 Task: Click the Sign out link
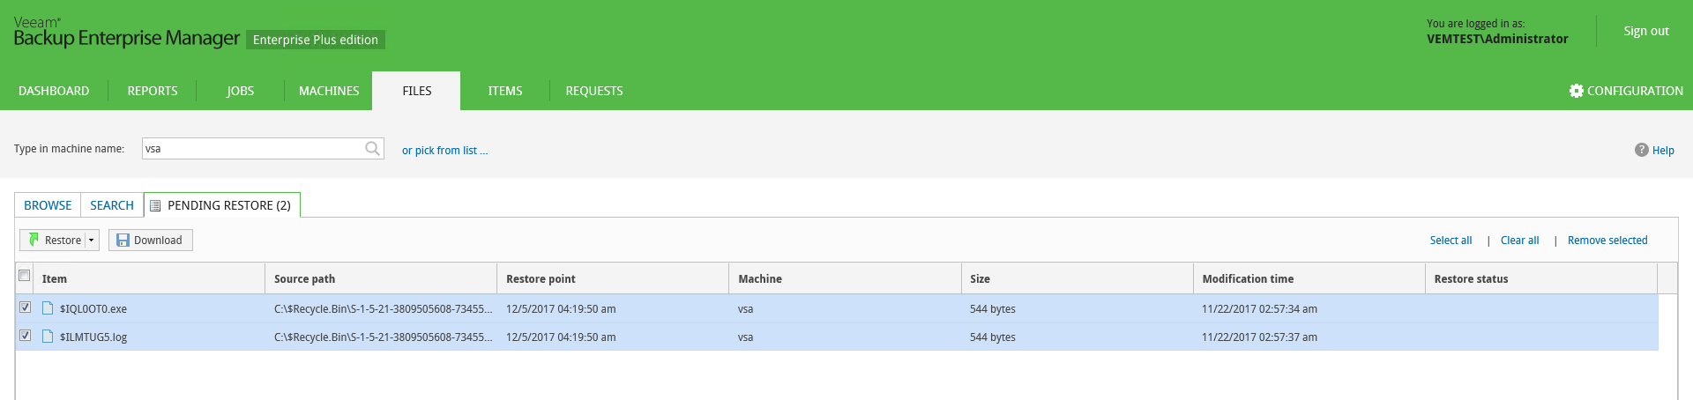tap(1646, 31)
